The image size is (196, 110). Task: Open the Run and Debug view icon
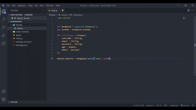4,35
